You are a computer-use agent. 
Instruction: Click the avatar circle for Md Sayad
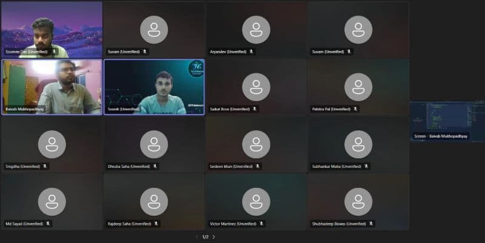(x=52, y=201)
